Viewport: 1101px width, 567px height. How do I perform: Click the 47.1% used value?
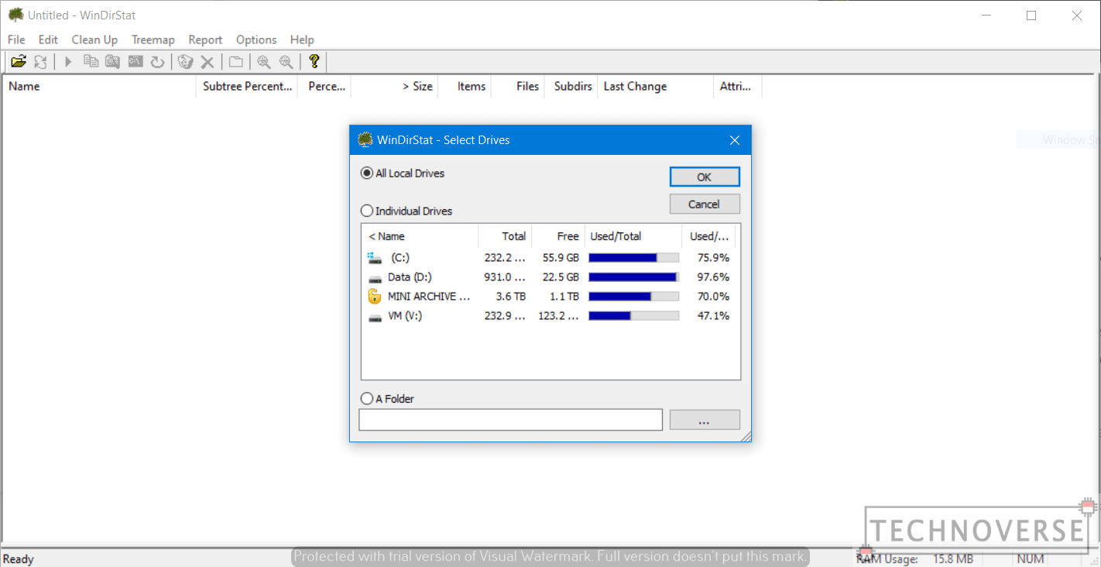click(x=713, y=316)
